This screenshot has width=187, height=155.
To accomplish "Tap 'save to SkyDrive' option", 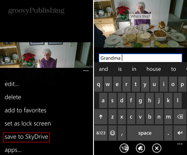I will coord(26,137).
